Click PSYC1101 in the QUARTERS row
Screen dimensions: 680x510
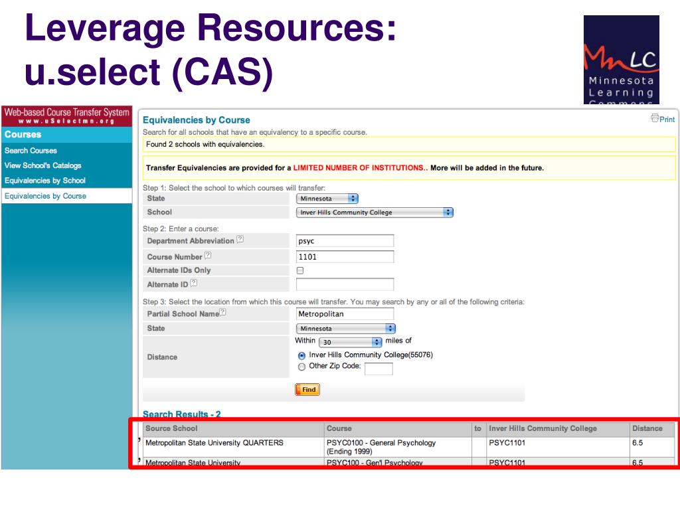[x=507, y=443]
